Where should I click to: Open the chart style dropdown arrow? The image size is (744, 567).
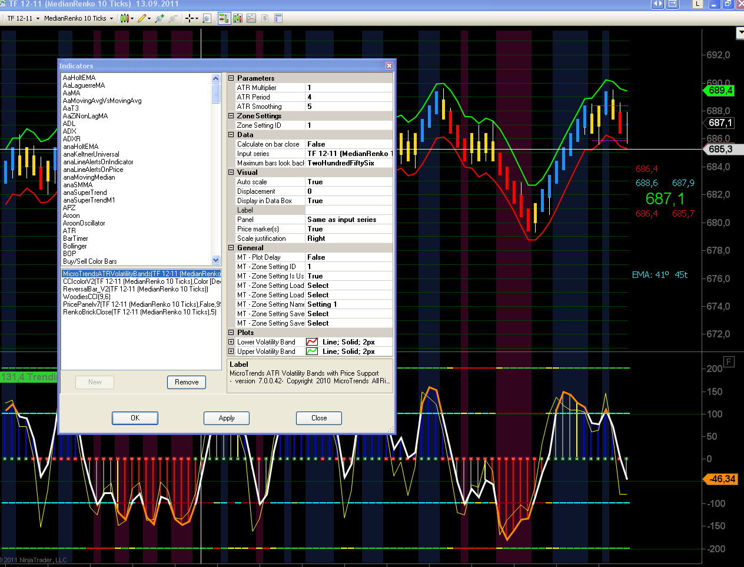tap(132, 18)
